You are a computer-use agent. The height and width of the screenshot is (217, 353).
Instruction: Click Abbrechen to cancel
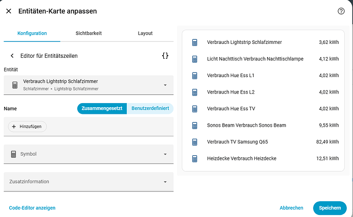click(291, 208)
